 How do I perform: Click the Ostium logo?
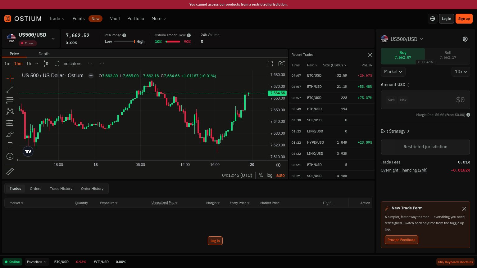coord(23,19)
